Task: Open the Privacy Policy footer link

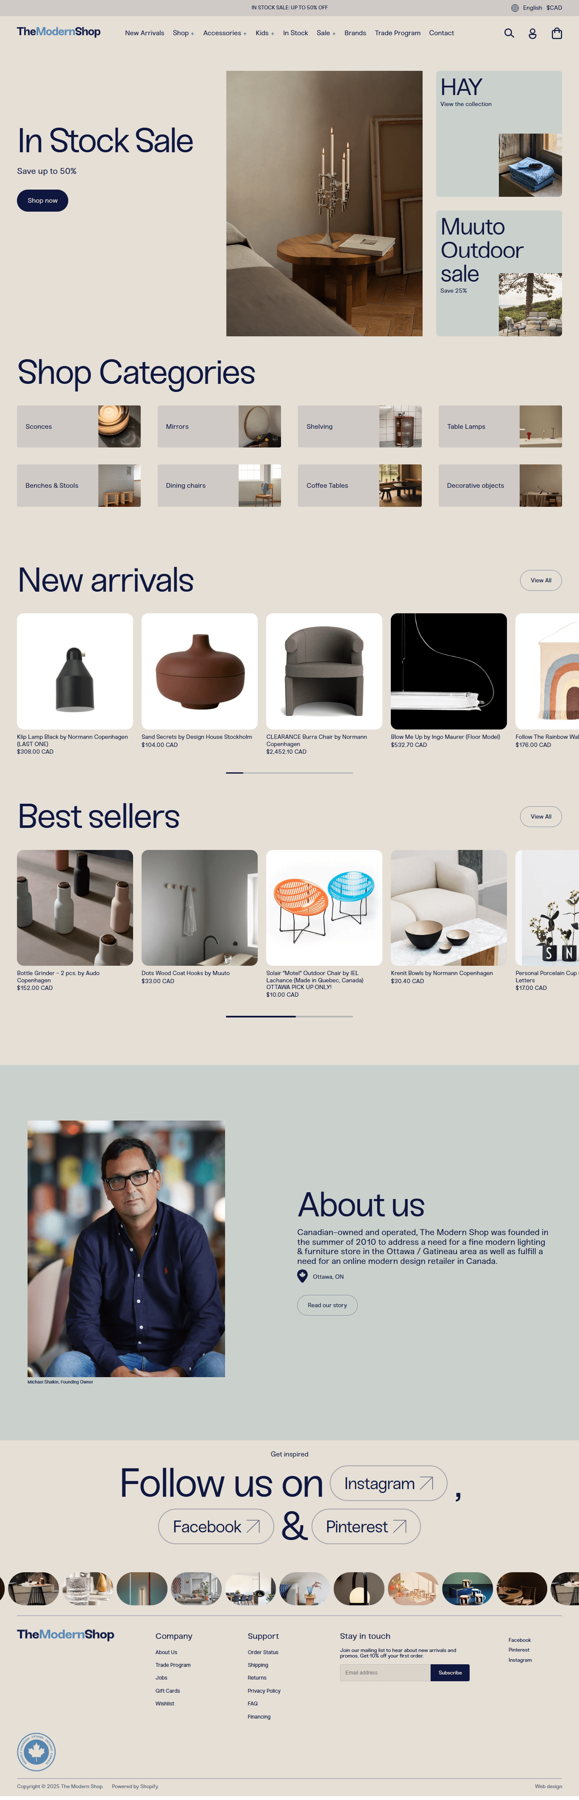Action: [264, 1691]
